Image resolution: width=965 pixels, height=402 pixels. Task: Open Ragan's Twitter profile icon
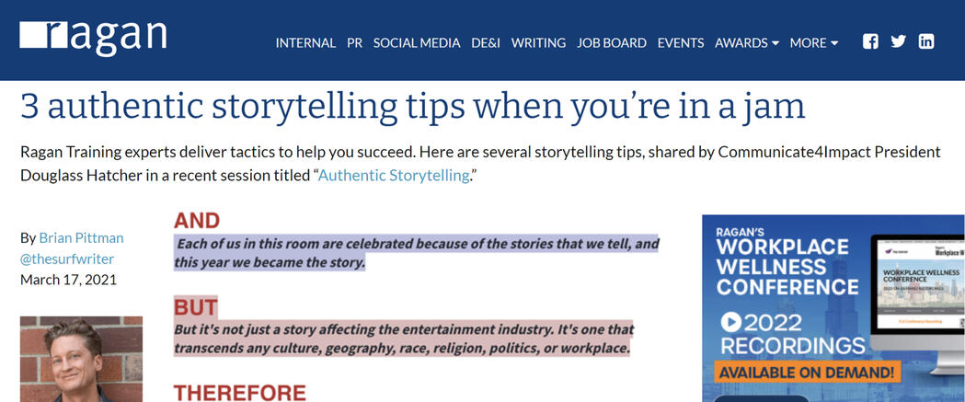[x=899, y=41]
